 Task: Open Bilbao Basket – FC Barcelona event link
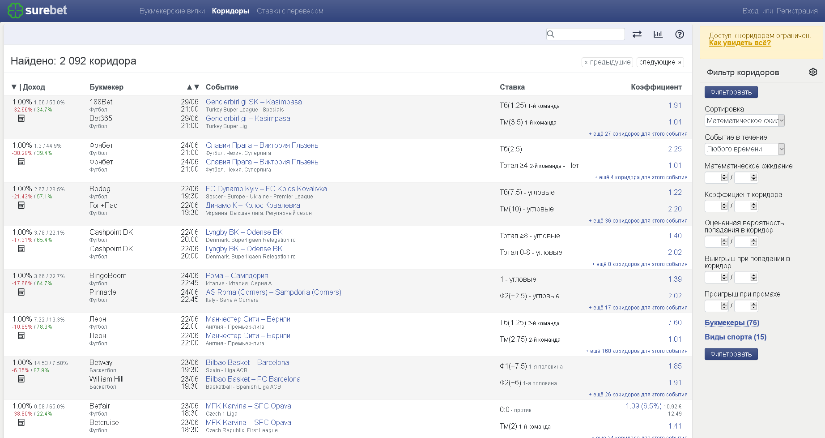tap(253, 379)
